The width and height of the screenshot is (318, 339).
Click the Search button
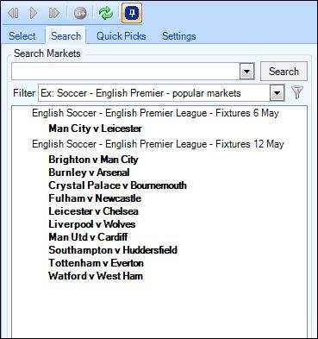284,72
